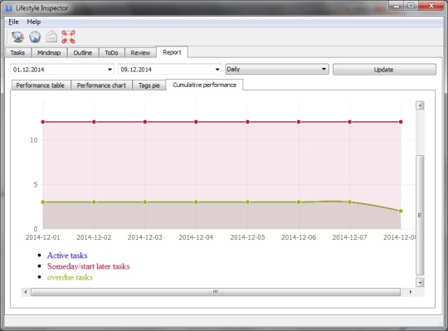
Task: Expand the start date 01.12.2014 dropdown
Action: [x=110, y=70]
